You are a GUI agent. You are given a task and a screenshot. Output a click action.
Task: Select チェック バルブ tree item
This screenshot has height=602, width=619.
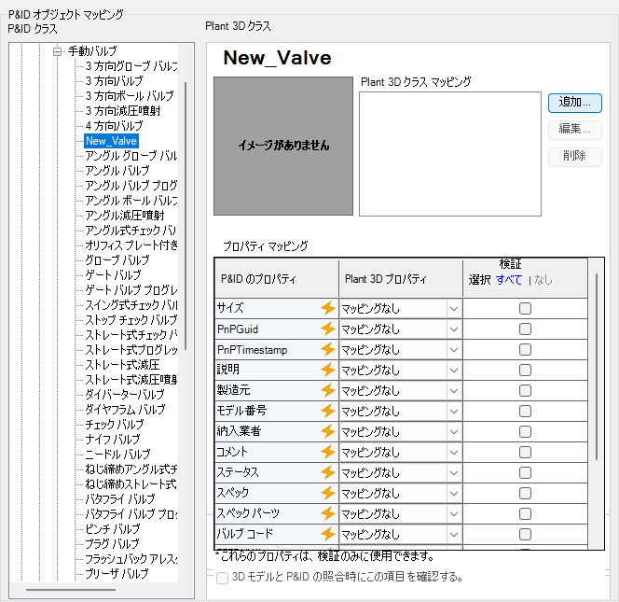[115, 425]
